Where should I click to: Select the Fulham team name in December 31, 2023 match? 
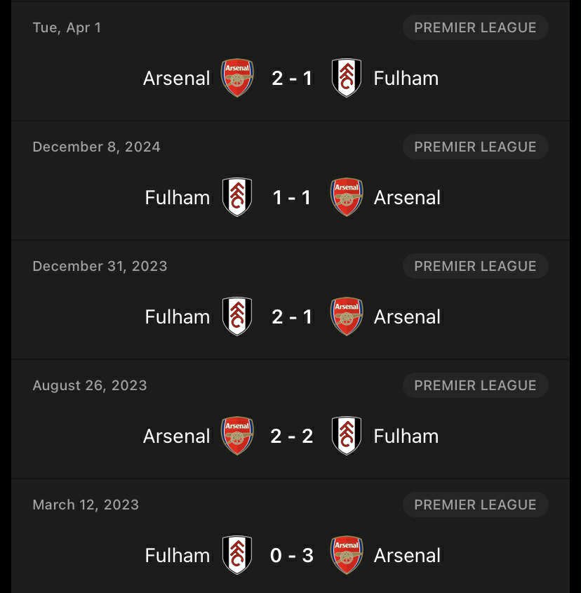point(178,317)
